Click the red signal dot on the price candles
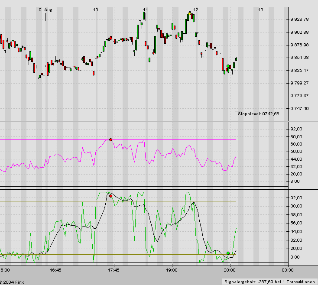 [x=111, y=38]
